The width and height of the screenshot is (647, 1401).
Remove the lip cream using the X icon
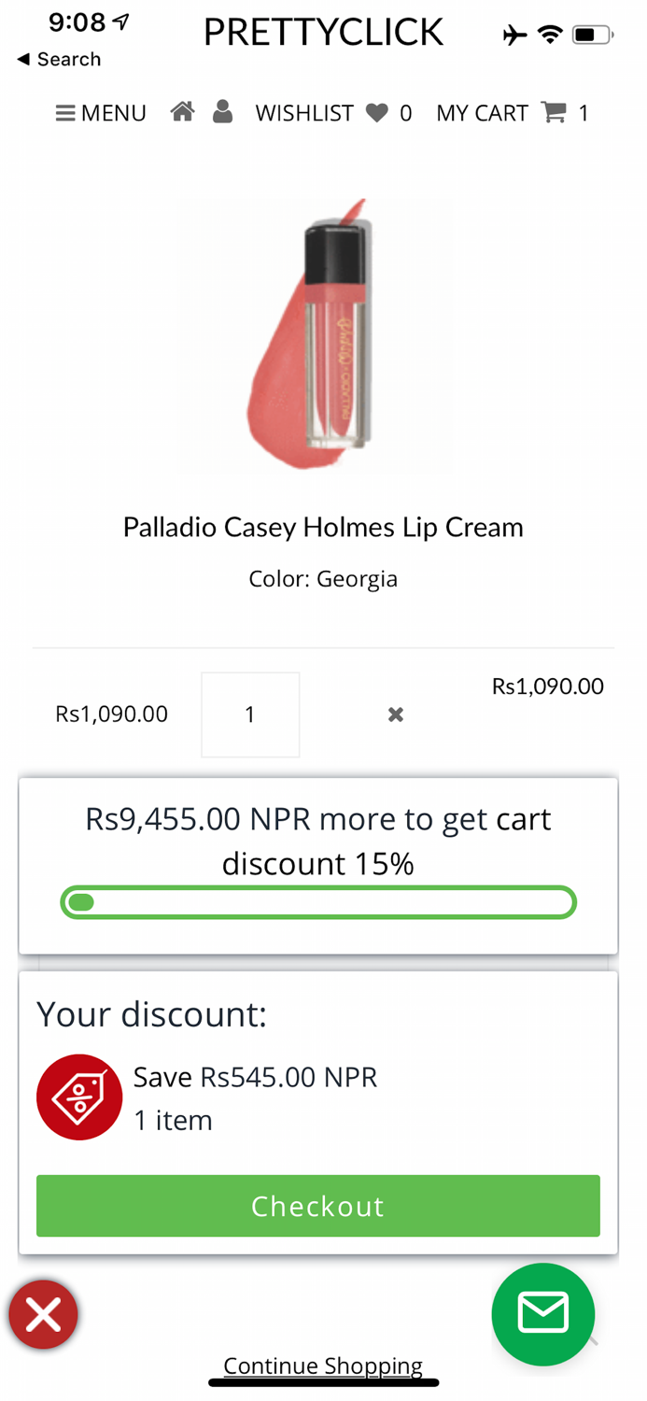coord(395,715)
